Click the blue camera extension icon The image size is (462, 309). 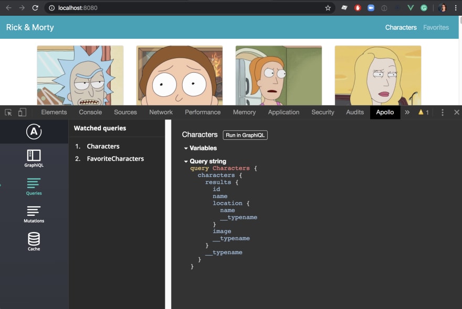[371, 8]
